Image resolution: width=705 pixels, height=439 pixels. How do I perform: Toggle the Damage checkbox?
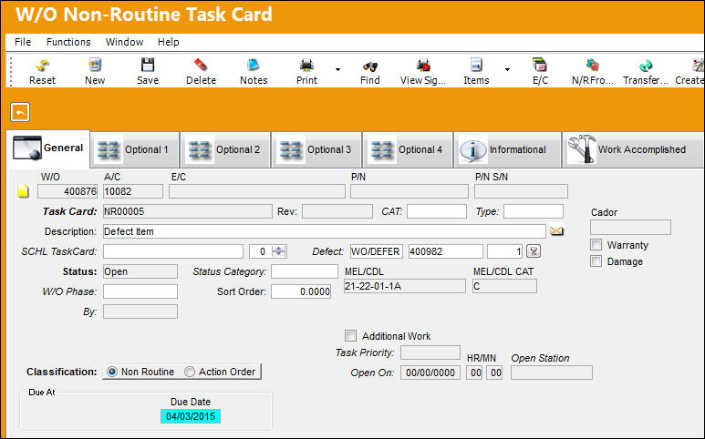click(596, 261)
